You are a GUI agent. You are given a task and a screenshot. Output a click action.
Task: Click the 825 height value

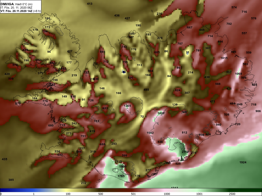click(254, 85)
